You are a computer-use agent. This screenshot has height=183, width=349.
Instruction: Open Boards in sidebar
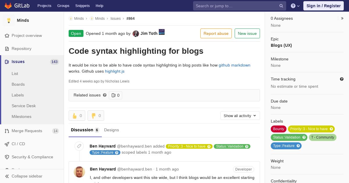click(x=18, y=84)
